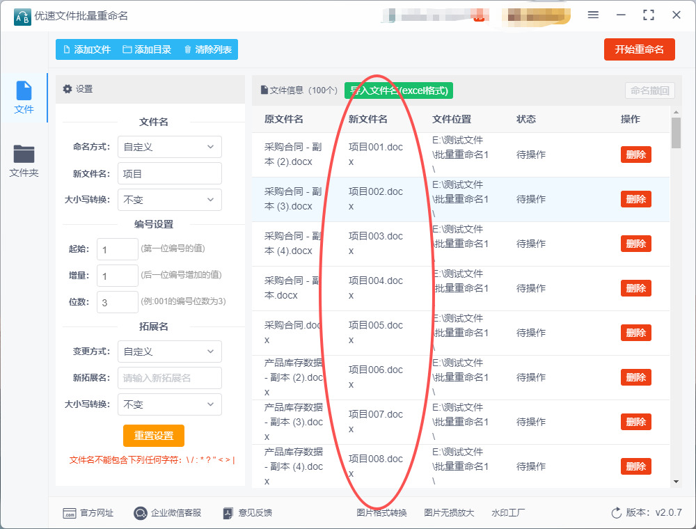Click the 添加文件 add file button
Viewport: 696px width, 529px height.
86,49
